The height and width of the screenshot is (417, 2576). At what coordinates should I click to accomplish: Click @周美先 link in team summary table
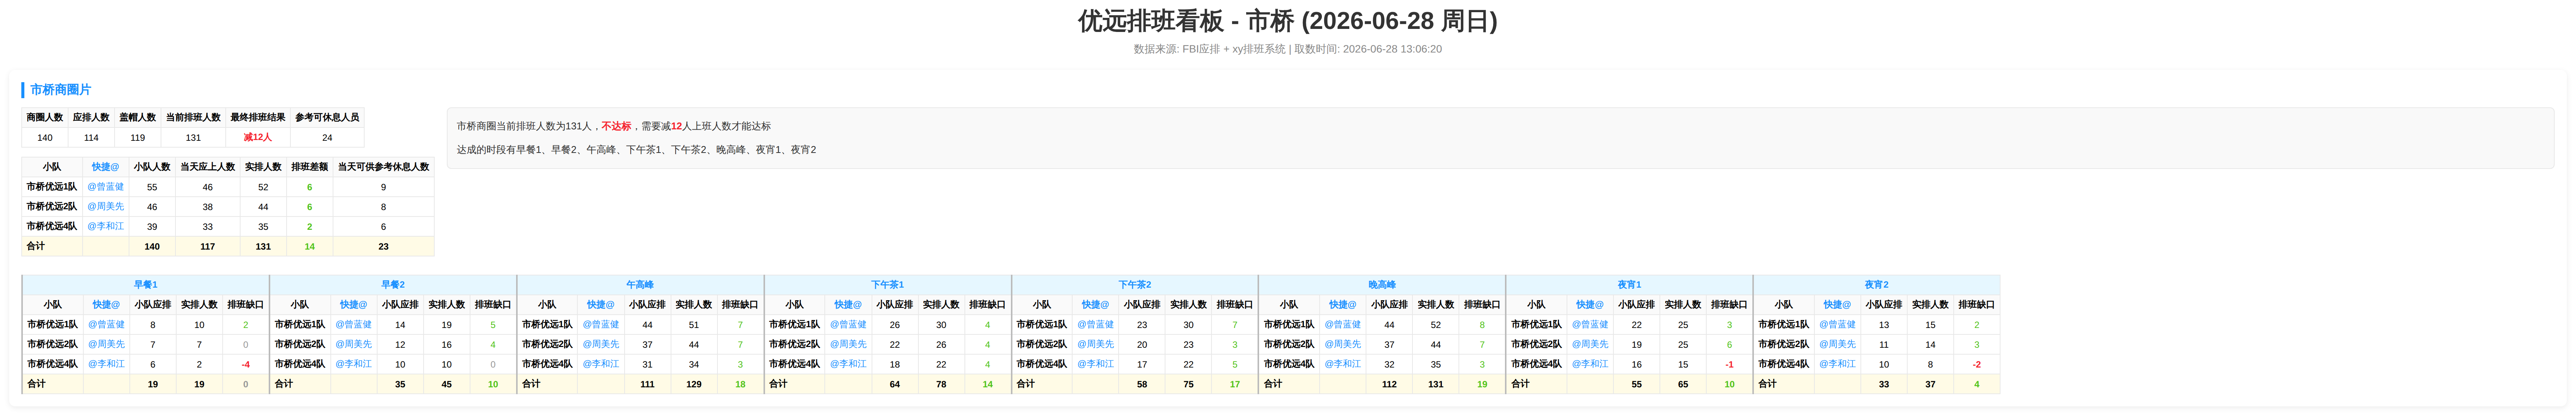pos(105,207)
